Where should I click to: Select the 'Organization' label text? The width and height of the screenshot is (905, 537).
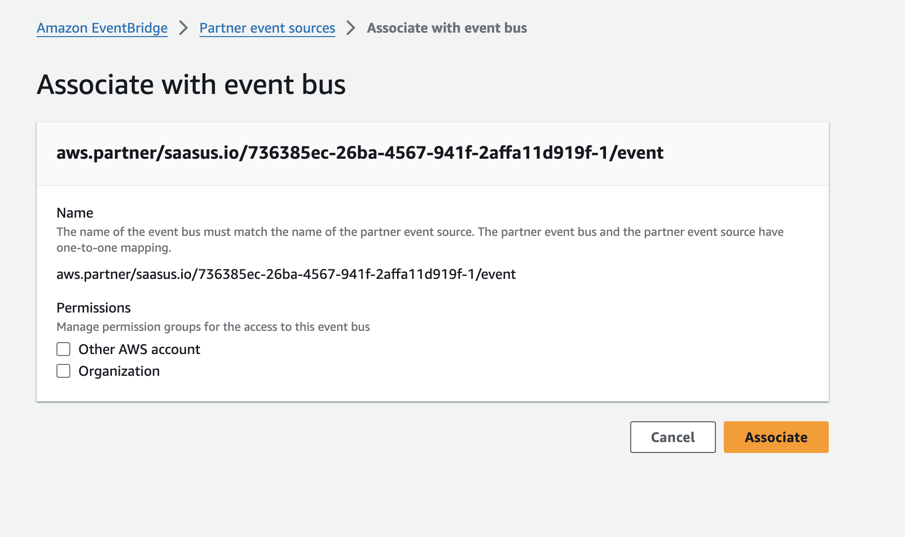click(119, 371)
